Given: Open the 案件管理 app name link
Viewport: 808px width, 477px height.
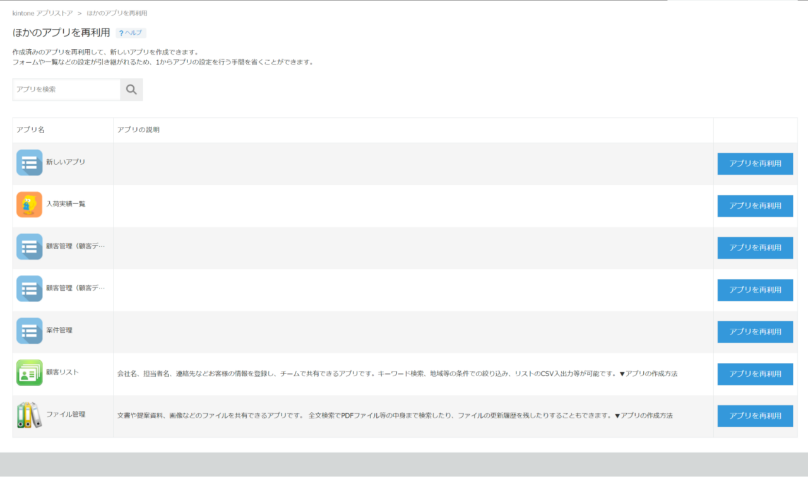Looking at the screenshot, I should pos(60,330).
